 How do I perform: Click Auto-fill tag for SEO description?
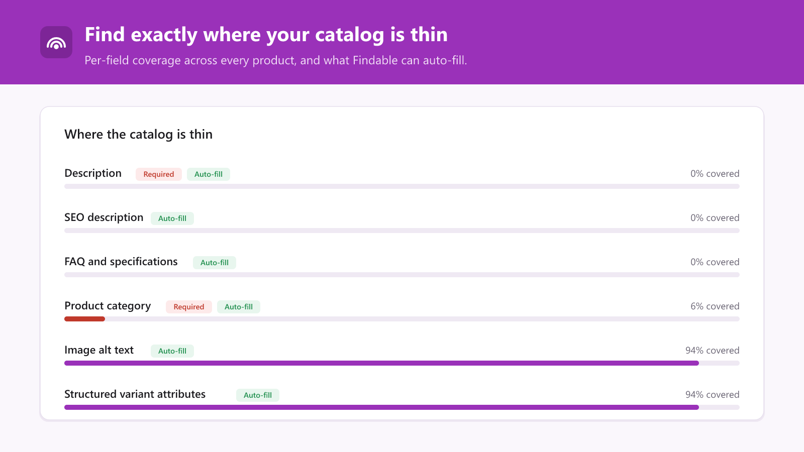[x=172, y=218]
